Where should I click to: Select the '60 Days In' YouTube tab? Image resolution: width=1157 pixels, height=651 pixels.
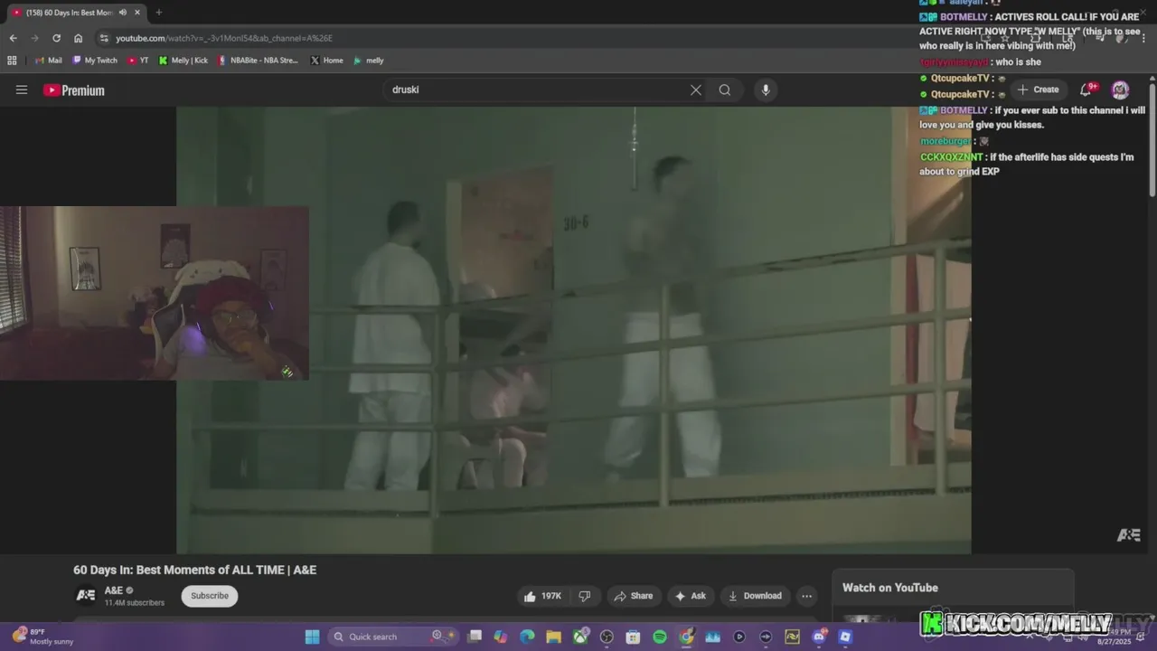(76, 13)
